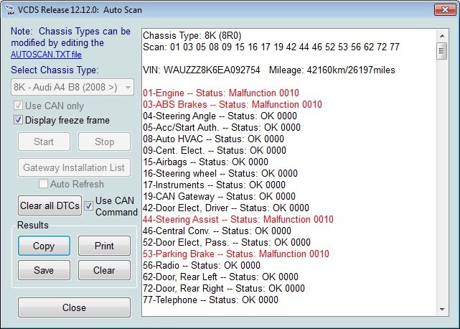Click the 05-Acc/Start Auth. status line
The image size is (460, 329).
click(222, 127)
